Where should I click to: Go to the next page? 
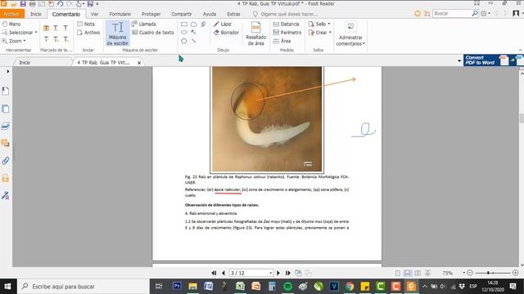coord(278,273)
